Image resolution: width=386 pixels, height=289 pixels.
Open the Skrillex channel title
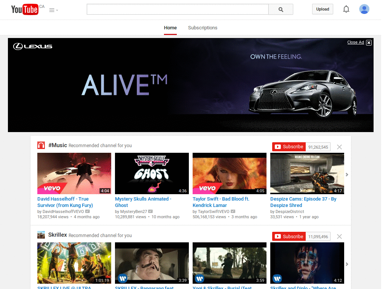click(x=58, y=235)
